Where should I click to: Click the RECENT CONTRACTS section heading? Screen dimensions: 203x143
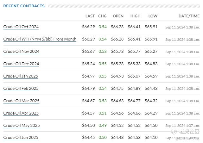[x=24, y=6]
